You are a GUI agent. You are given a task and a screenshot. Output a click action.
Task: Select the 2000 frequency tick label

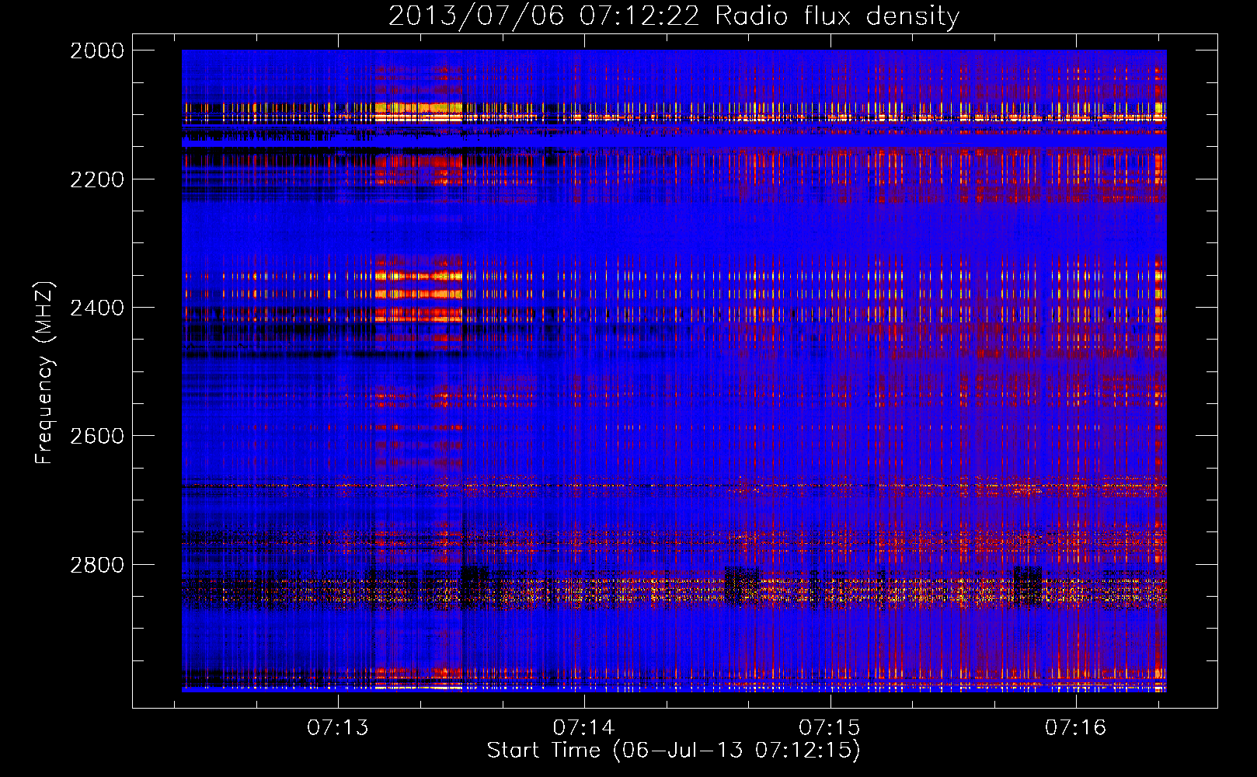pos(97,51)
